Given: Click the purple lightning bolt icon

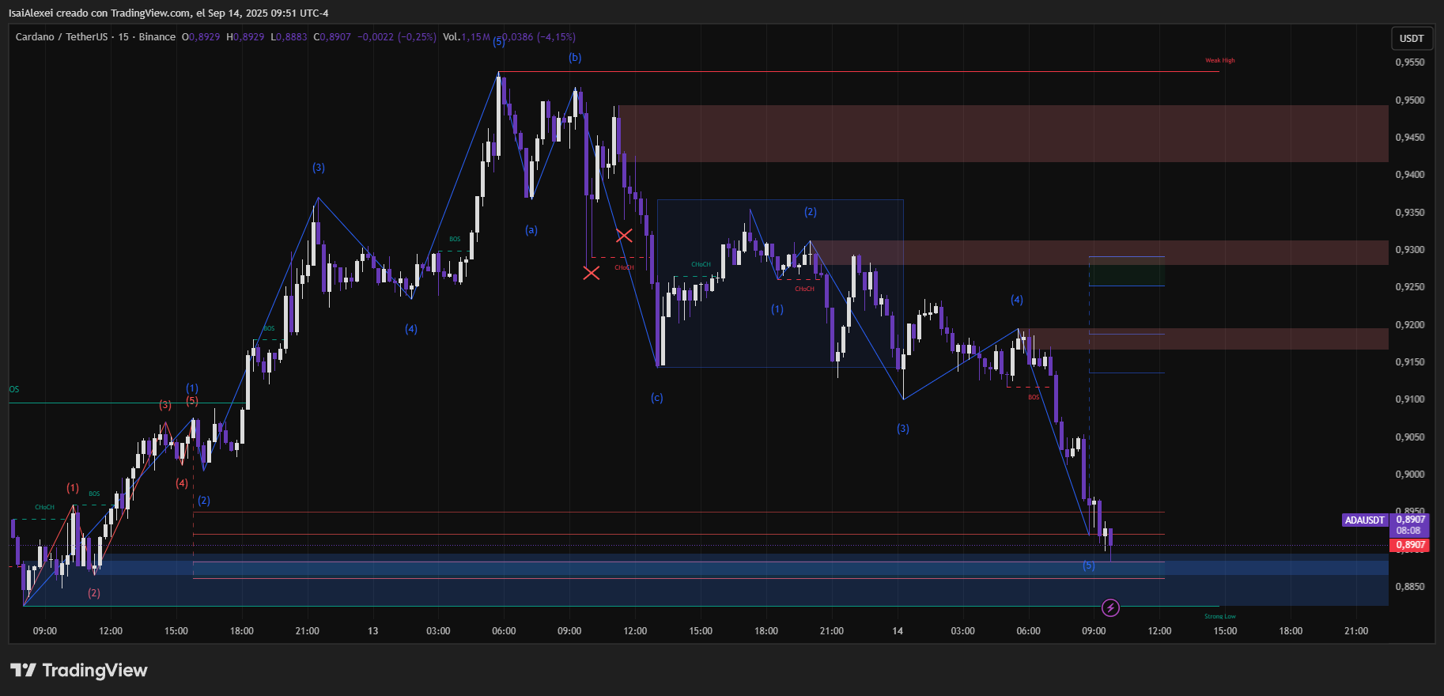Looking at the screenshot, I should [1110, 607].
